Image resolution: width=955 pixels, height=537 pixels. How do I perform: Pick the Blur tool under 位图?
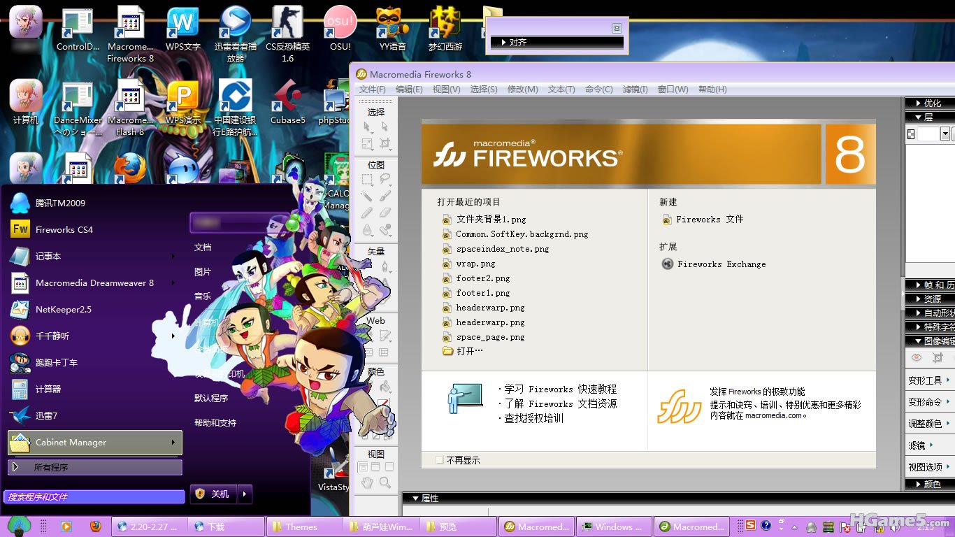(x=368, y=230)
